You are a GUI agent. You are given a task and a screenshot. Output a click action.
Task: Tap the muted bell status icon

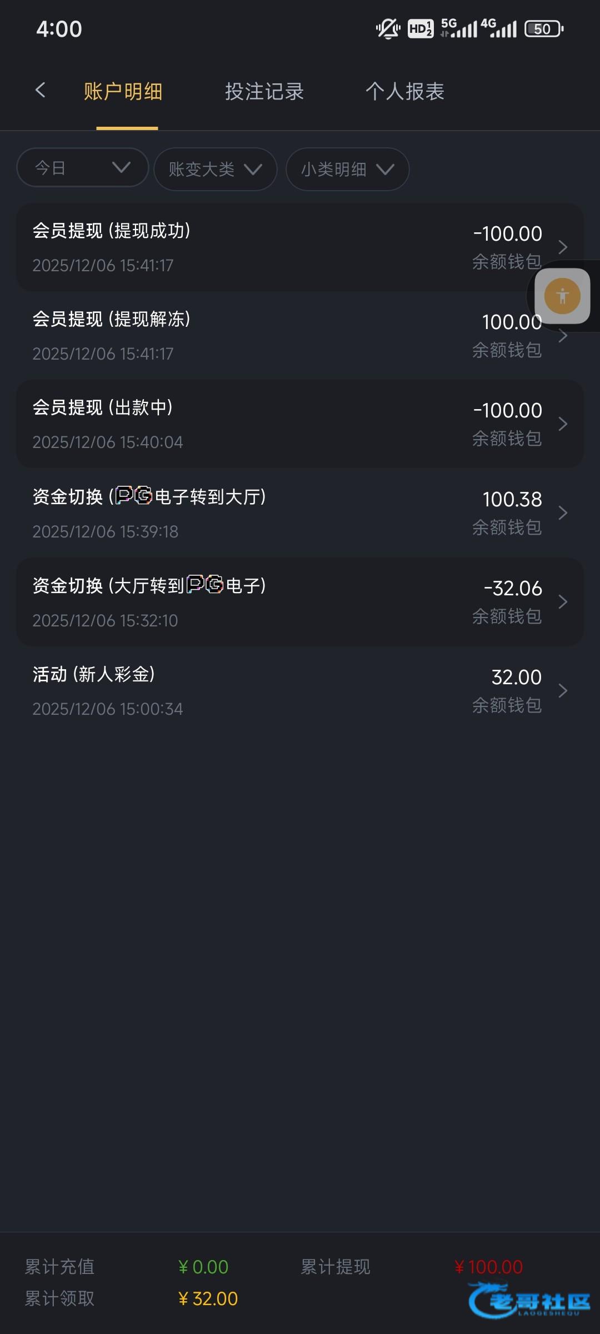click(x=388, y=29)
